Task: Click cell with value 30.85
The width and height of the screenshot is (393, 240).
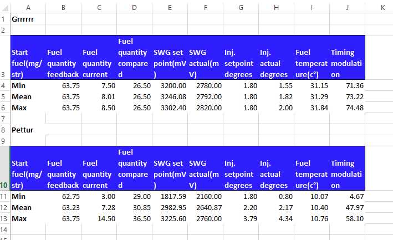Action: [134, 207]
